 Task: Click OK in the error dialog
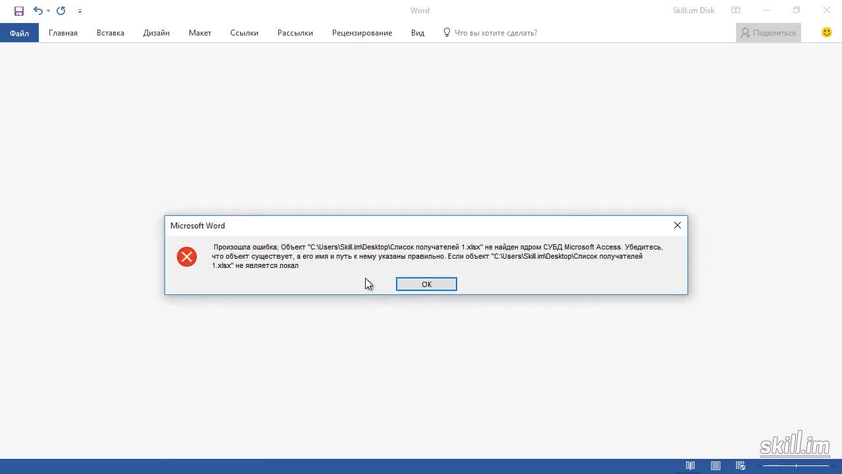point(426,284)
